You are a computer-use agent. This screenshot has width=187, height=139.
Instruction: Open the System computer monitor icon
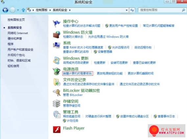point(57,45)
